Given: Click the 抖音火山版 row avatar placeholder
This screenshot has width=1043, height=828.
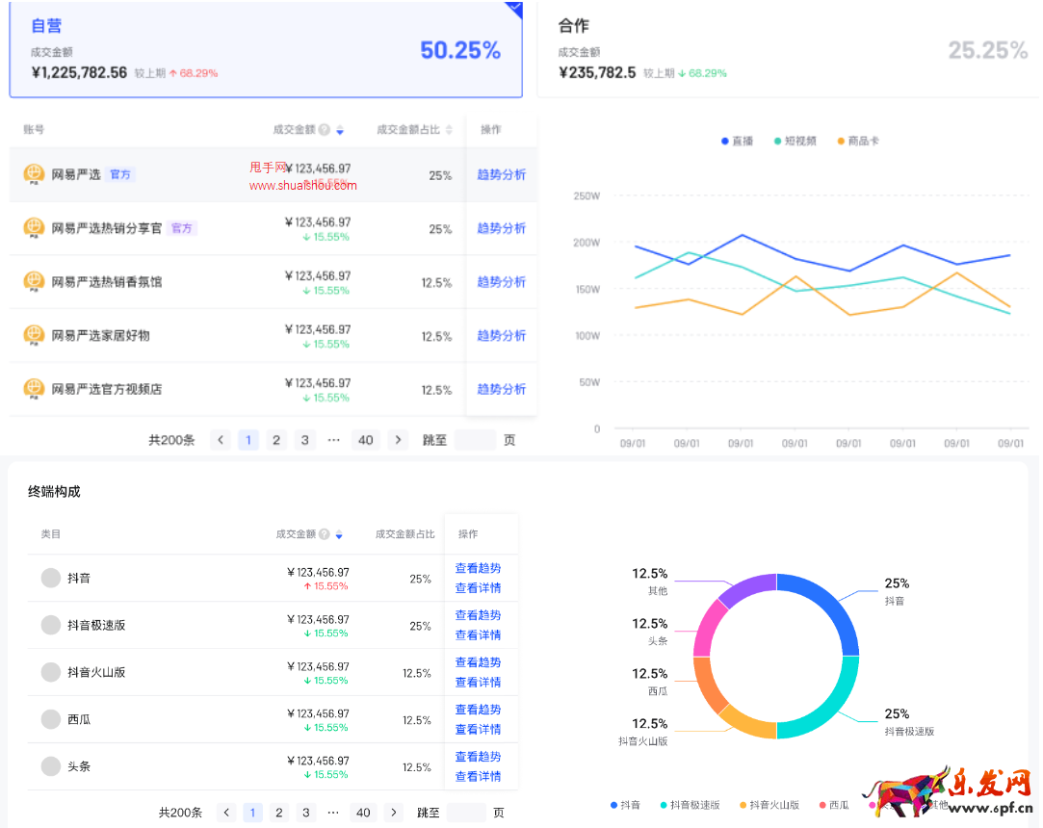Looking at the screenshot, I should [x=51, y=672].
